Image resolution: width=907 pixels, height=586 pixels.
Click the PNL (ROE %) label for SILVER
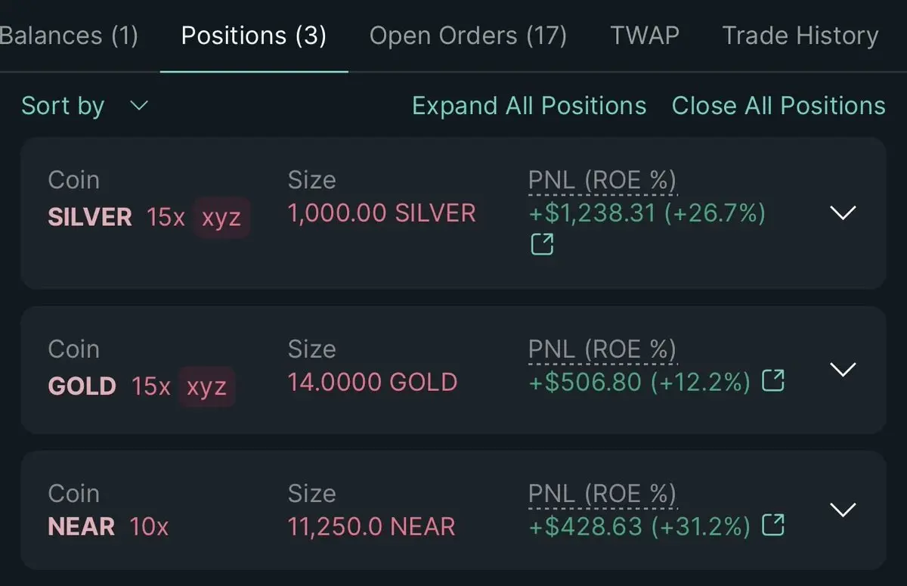click(x=602, y=181)
